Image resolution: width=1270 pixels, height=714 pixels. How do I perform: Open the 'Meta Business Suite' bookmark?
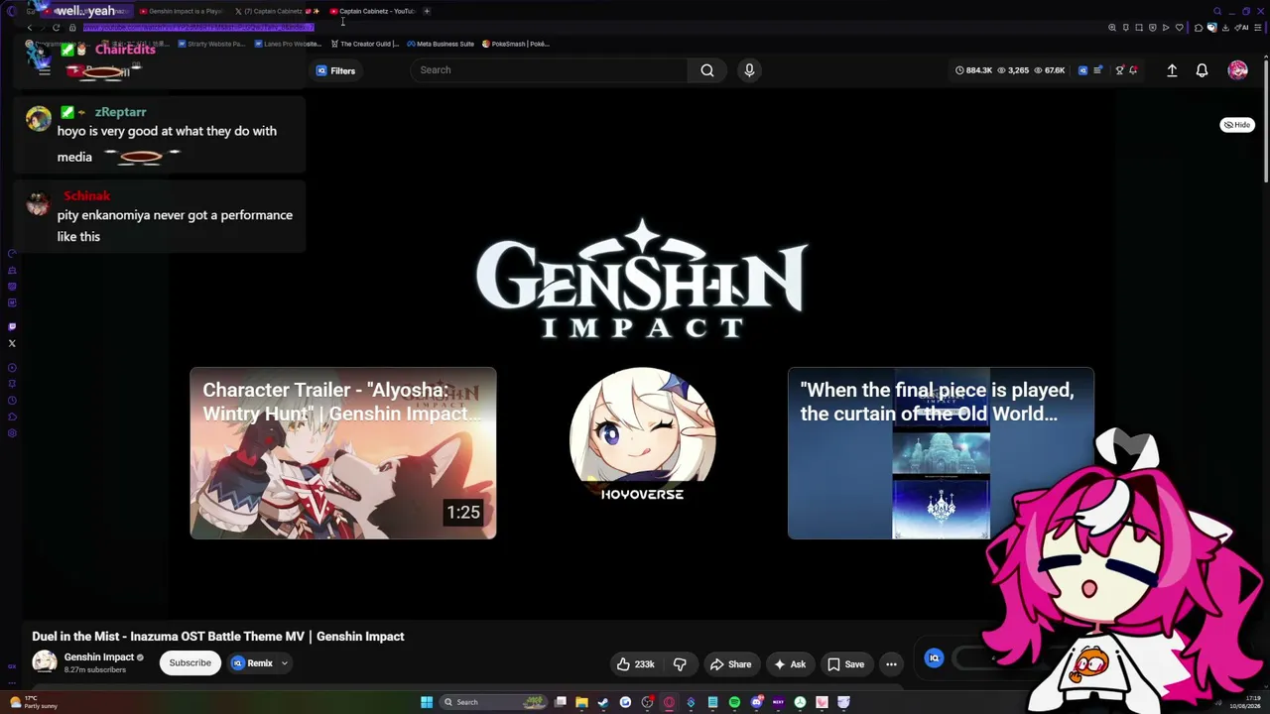[x=441, y=44]
